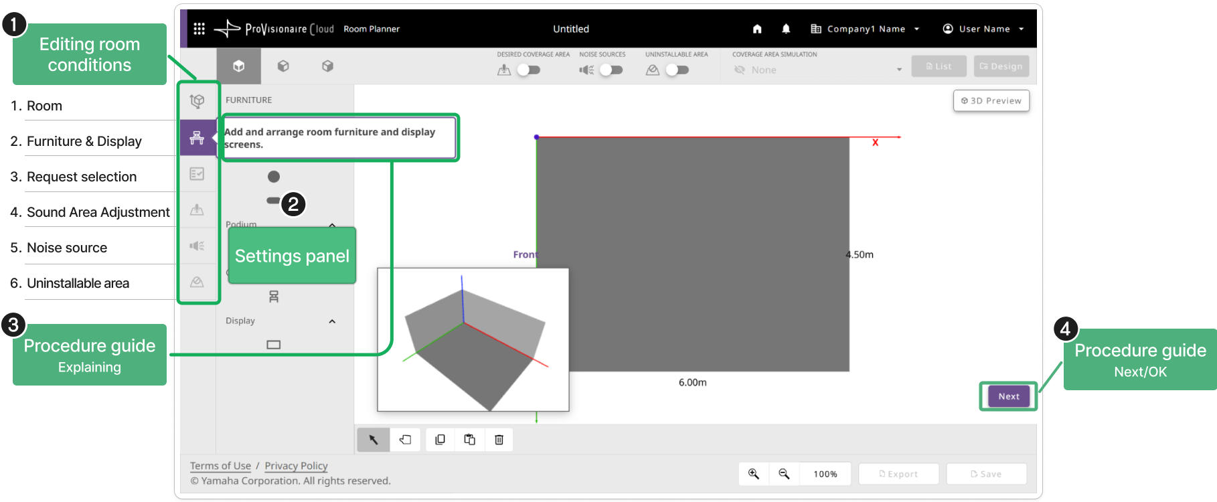This screenshot has width=1217, height=502.
Task: Enable the Noise Sources toggle
Action: (x=611, y=70)
